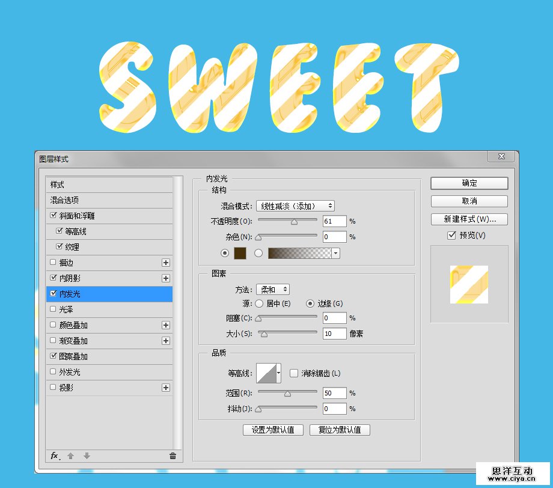Click the move effect up arrow
The width and height of the screenshot is (553, 488).
coord(70,456)
